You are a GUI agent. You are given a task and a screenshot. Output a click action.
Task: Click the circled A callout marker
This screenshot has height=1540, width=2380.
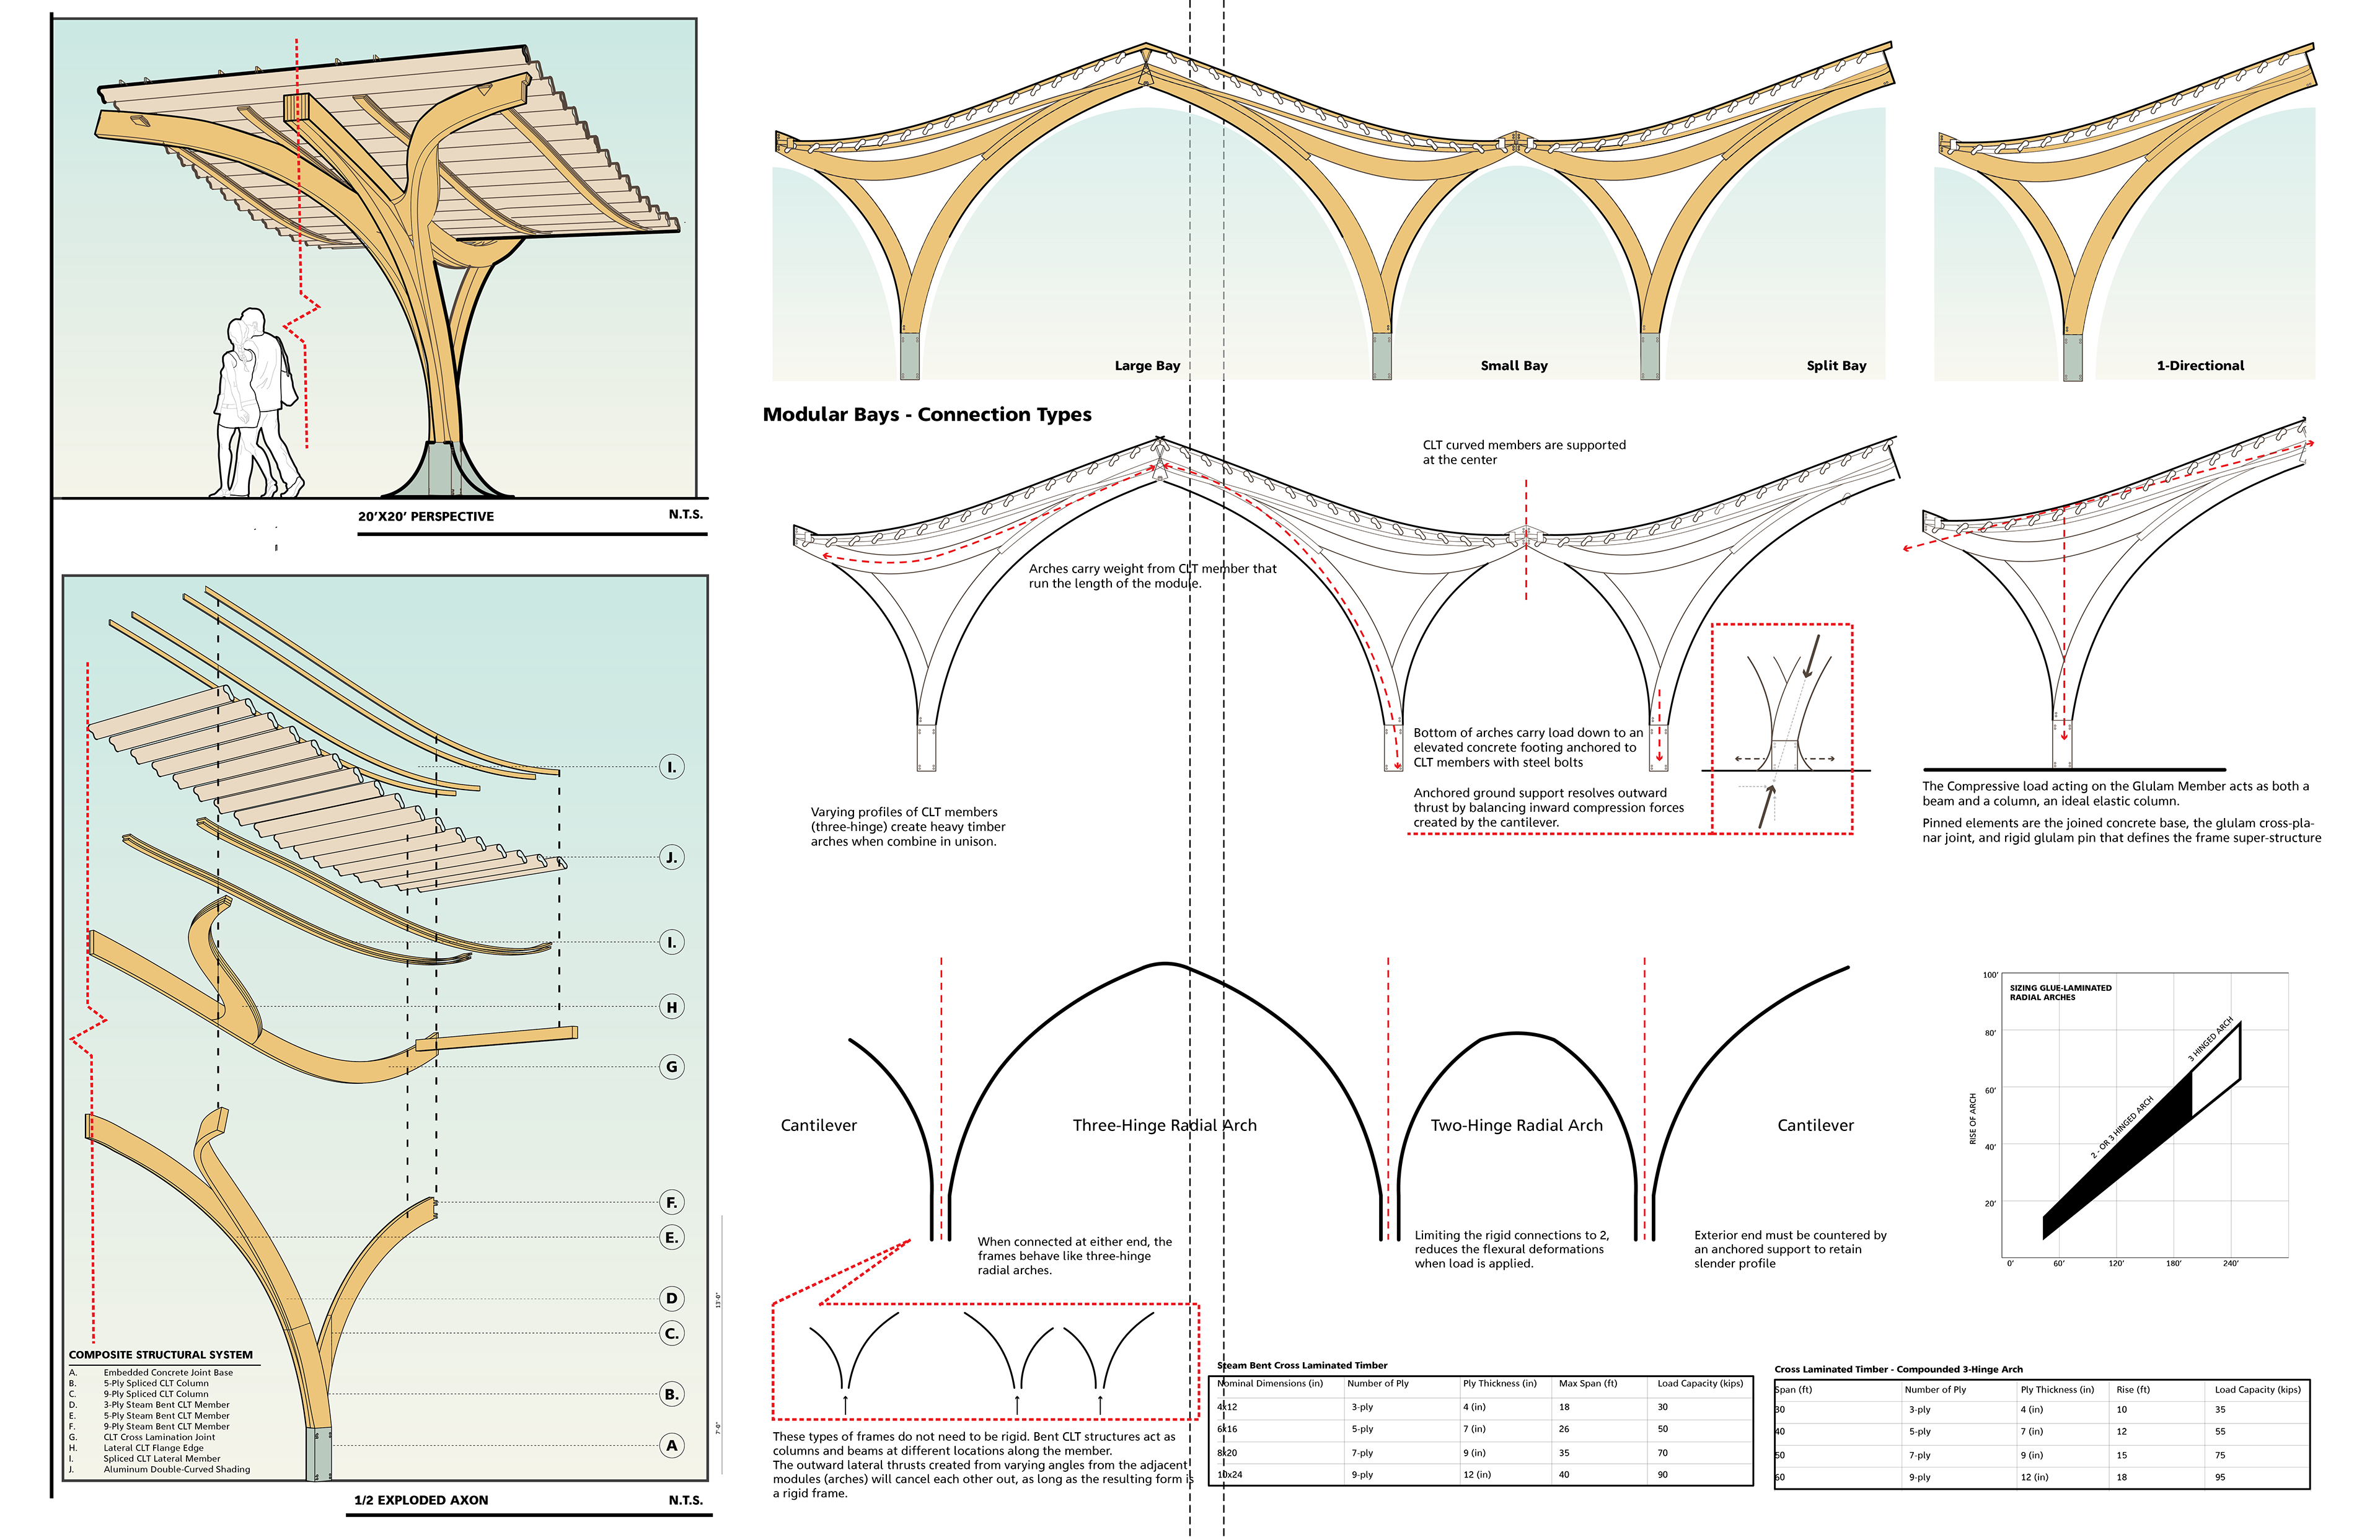[x=672, y=1445]
